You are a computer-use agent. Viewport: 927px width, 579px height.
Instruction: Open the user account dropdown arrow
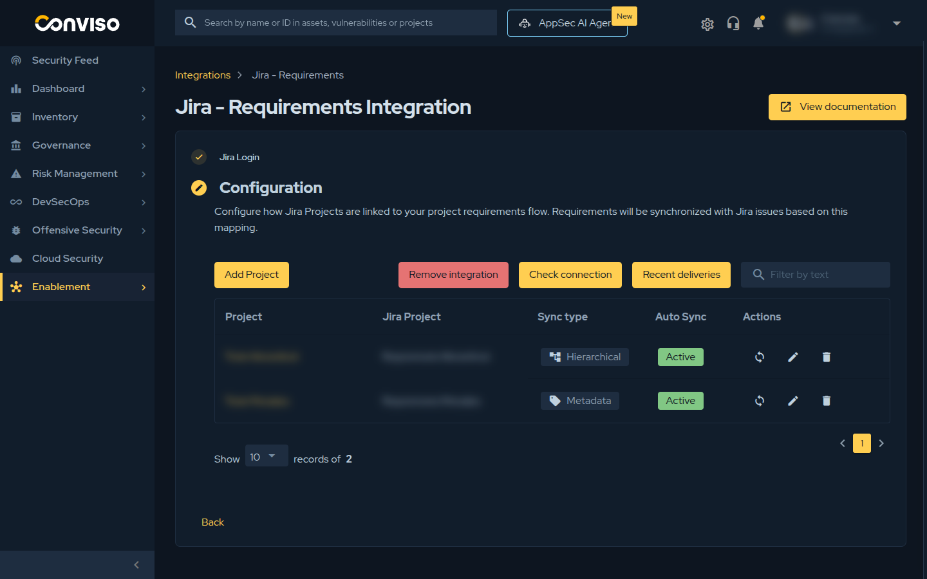(x=897, y=23)
